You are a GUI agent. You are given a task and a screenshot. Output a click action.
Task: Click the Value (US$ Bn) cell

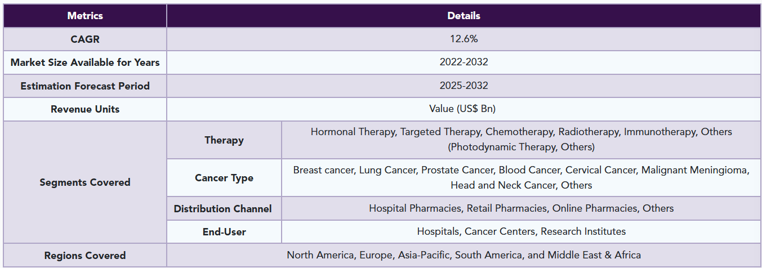(464, 109)
